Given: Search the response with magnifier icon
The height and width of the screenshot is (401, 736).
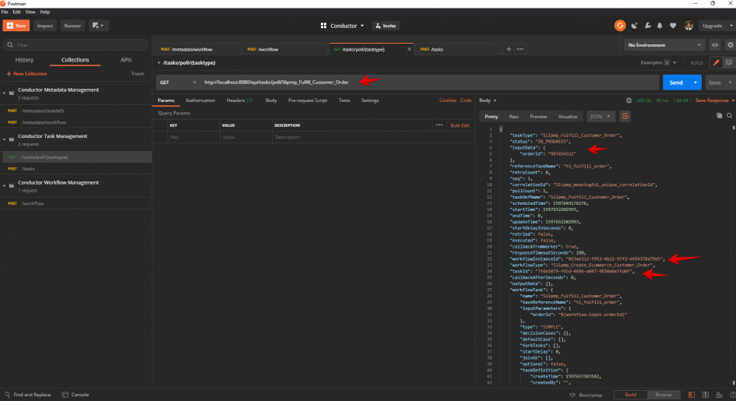Looking at the screenshot, I should pos(729,115).
